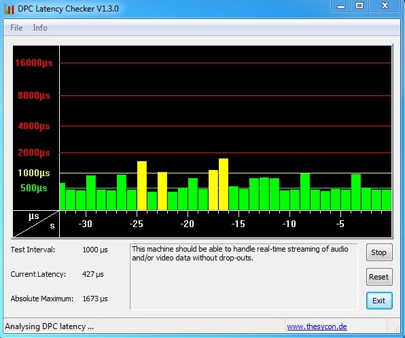This screenshot has height=338, width=405.
Task: Click the Stop button
Action: [x=379, y=252]
